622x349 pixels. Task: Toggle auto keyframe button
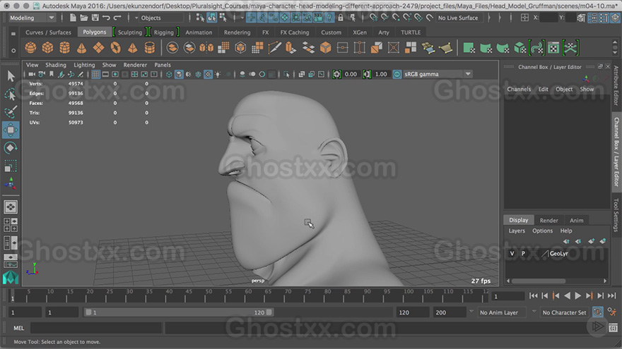click(x=598, y=312)
